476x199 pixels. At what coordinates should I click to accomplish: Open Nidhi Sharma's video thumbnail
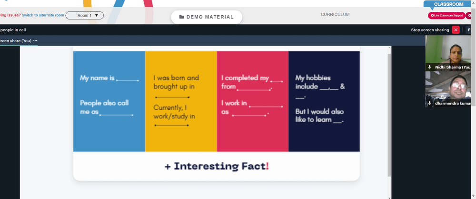tap(448, 53)
